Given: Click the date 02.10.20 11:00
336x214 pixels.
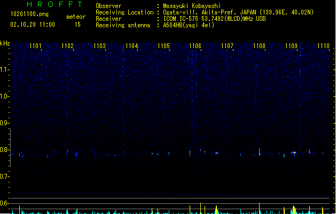Looking at the screenshot, I should click(33, 25).
